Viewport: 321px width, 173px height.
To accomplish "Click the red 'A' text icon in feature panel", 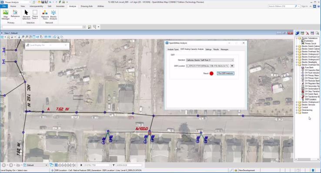I will (x=307, y=33).
